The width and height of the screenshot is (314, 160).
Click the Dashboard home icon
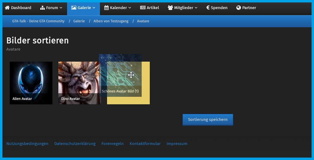pos(7,8)
